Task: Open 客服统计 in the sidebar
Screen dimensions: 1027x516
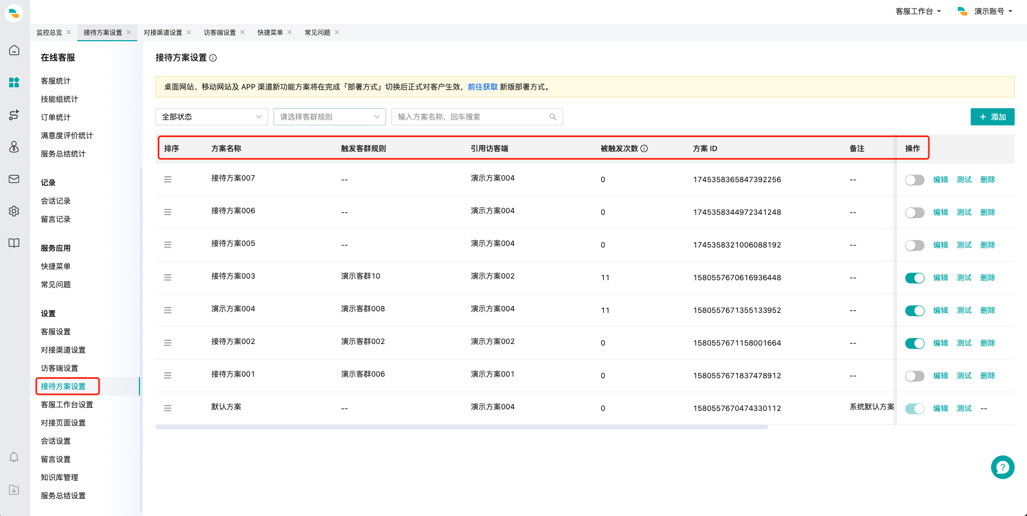Action: 56,81
